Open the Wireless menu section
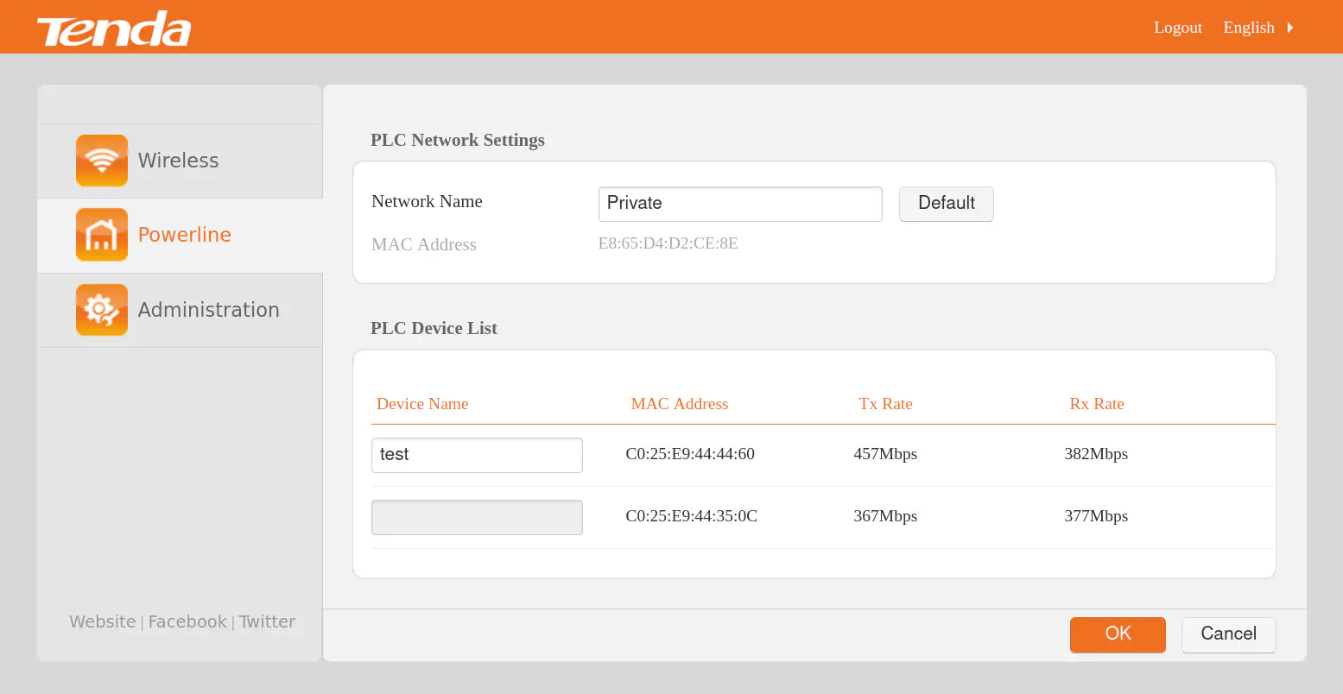Image resolution: width=1343 pixels, height=694 pixels. [178, 161]
